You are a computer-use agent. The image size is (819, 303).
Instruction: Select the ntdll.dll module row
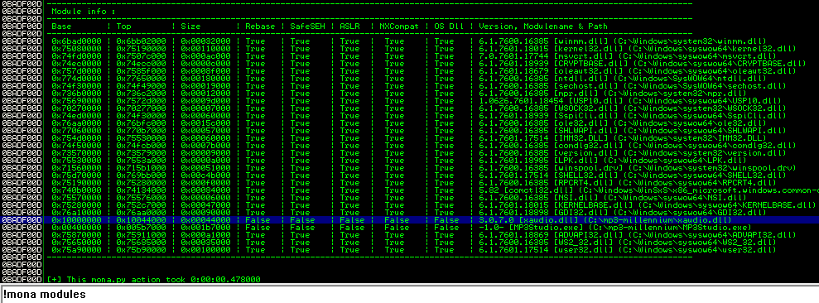pyautogui.click(x=409, y=78)
